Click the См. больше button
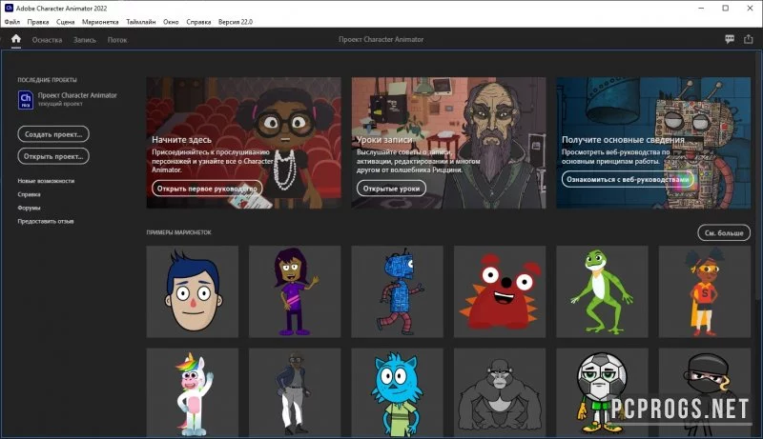The height and width of the screenshot is (439, 763). click(x=724, y=232)
